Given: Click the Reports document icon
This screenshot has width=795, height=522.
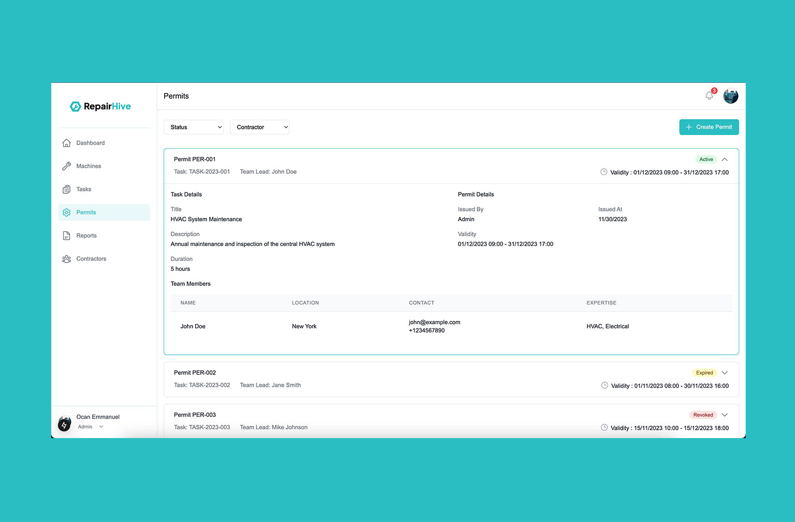Looking at the screenshot, I should click(x=66, y=236).
